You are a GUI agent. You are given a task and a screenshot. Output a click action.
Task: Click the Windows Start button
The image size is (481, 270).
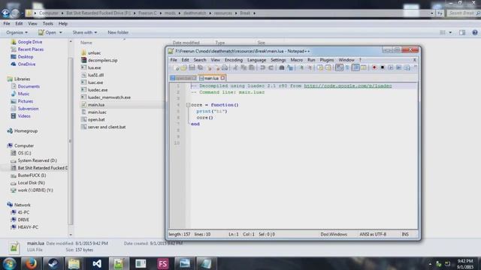[x=9, y=263]
